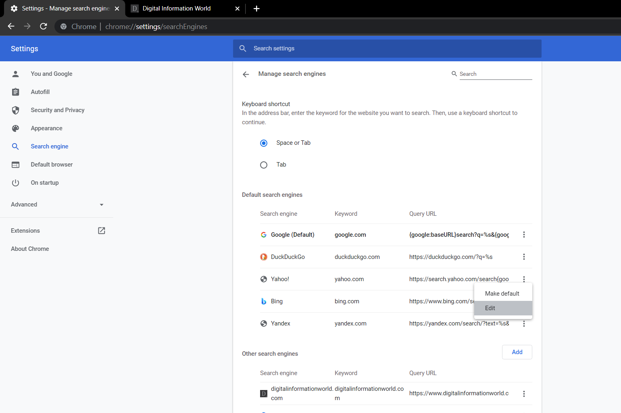
Task: Open You and Google settings
Action: click(52, 74)
